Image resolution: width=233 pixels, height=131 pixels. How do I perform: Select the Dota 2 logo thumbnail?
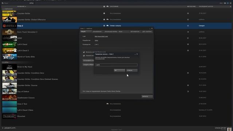(x=9, y=26)
